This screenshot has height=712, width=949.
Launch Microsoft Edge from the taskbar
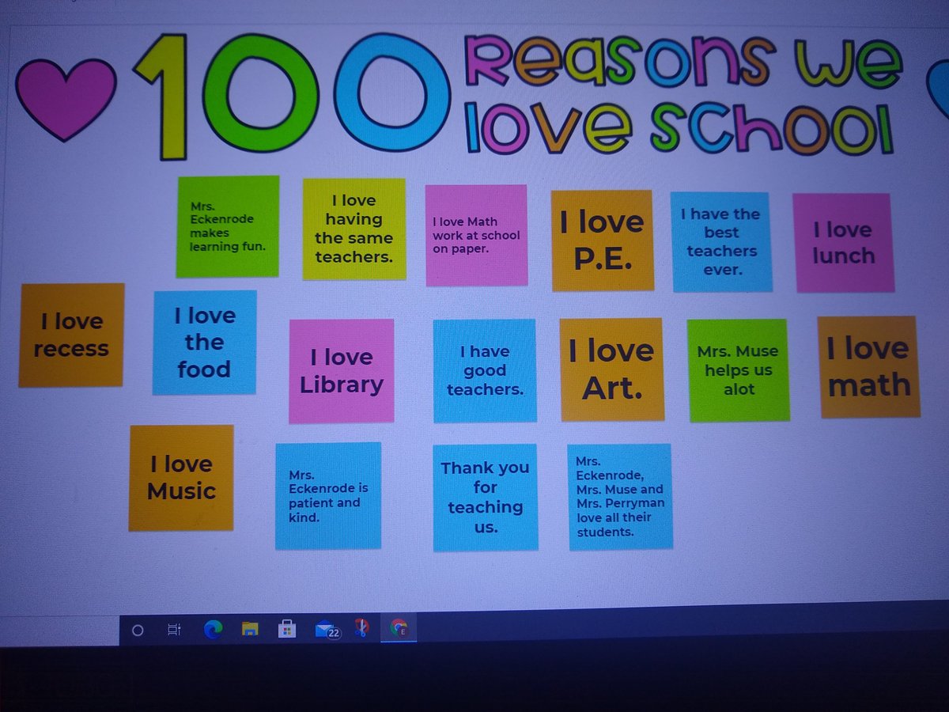[x=213, y=630]
